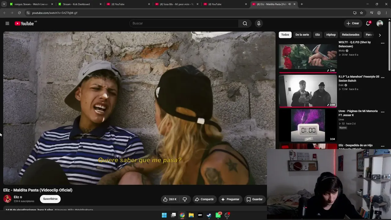This screenshot has height=220, width=391.
Task: Open WhatsApp from the taskbar
Action: click(218, 215)
